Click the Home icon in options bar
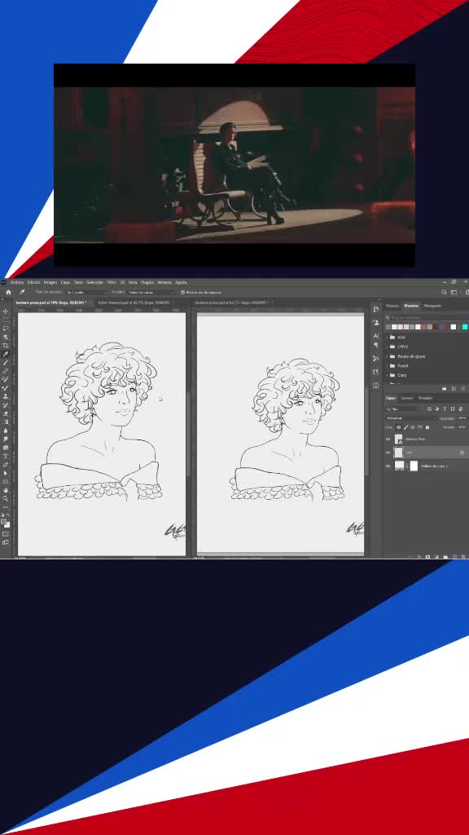 (8, 293)
